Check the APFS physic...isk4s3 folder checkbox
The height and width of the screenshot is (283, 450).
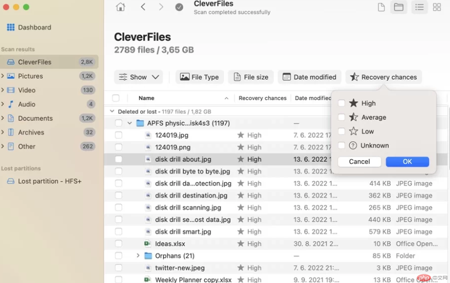118,123
